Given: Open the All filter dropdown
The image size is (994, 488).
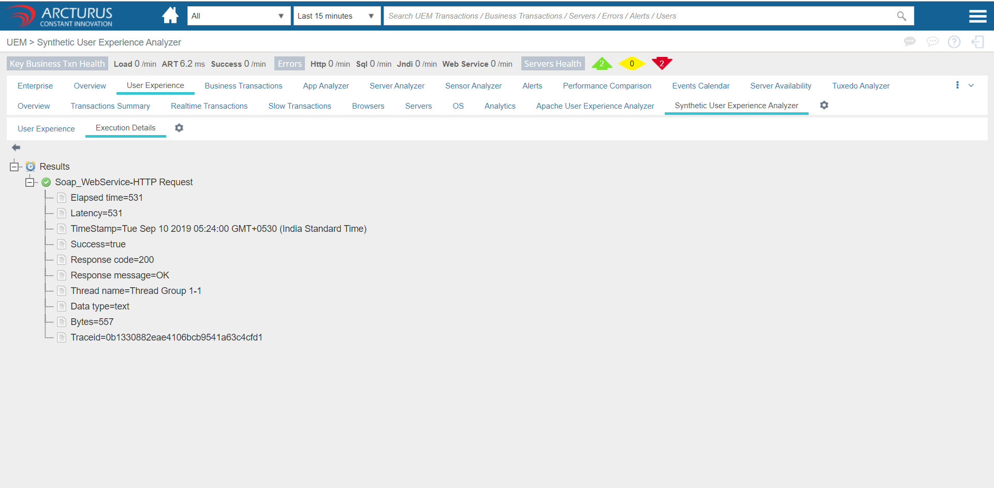Looking at the screenshot, I should coord(238,16).
